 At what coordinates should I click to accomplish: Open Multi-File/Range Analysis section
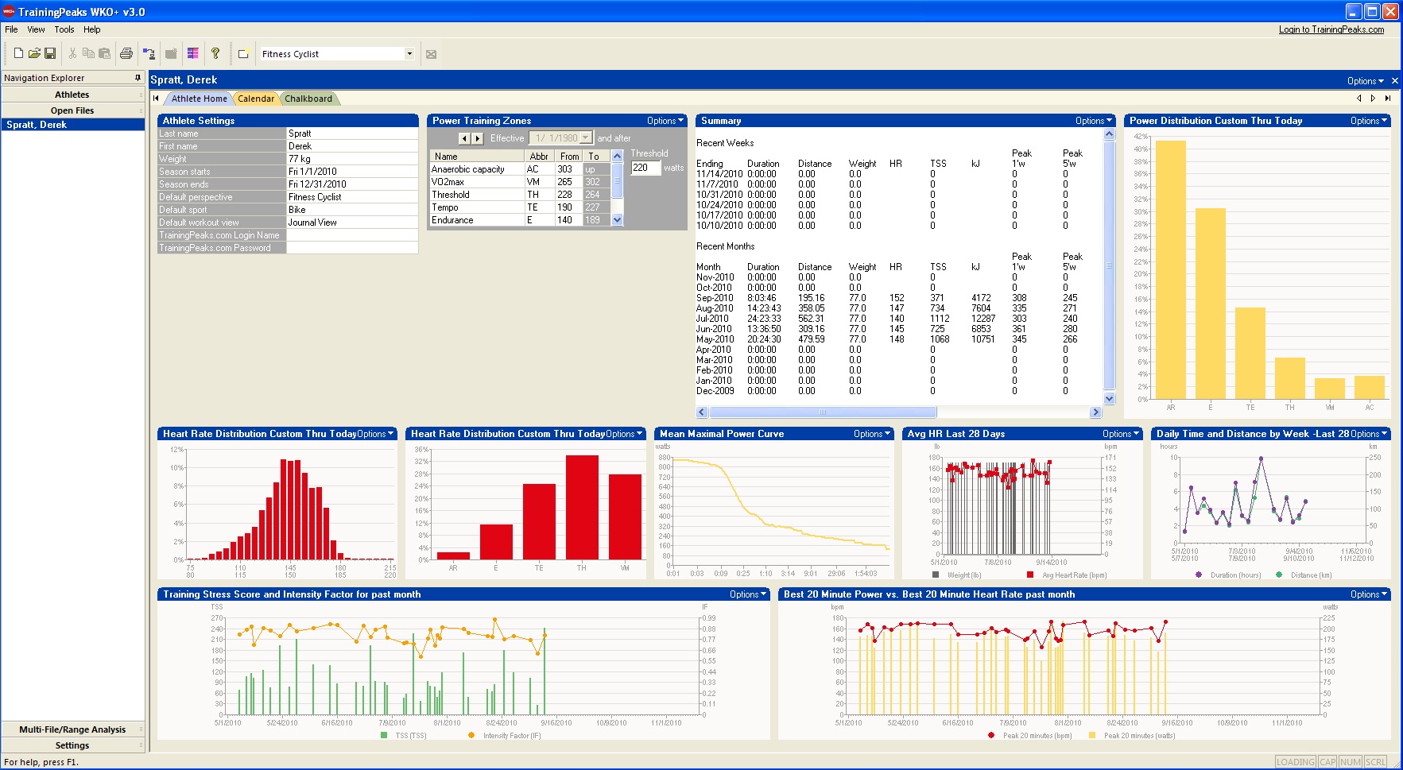click(x=72, y=729)
